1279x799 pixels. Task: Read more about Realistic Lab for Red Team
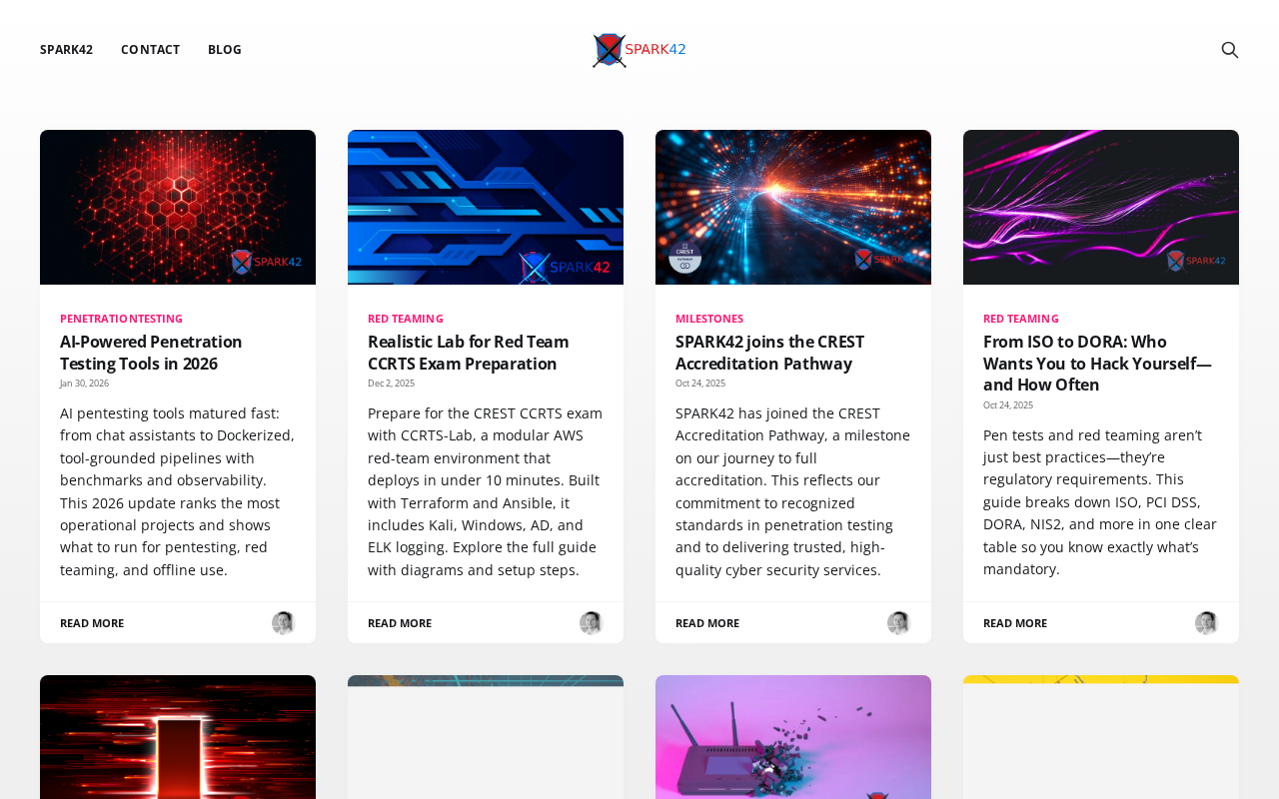coord(400,623)
